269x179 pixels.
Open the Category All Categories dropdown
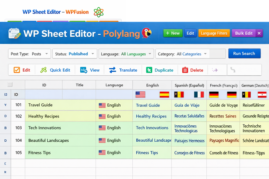point(182,54)
